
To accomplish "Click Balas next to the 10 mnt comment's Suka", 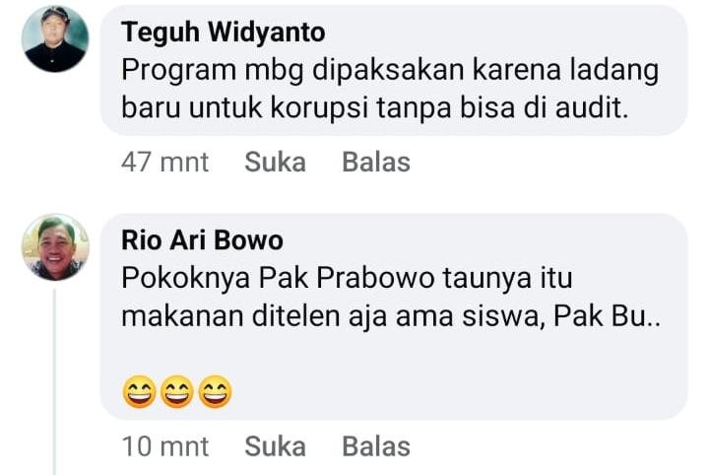I will [376, 446].
